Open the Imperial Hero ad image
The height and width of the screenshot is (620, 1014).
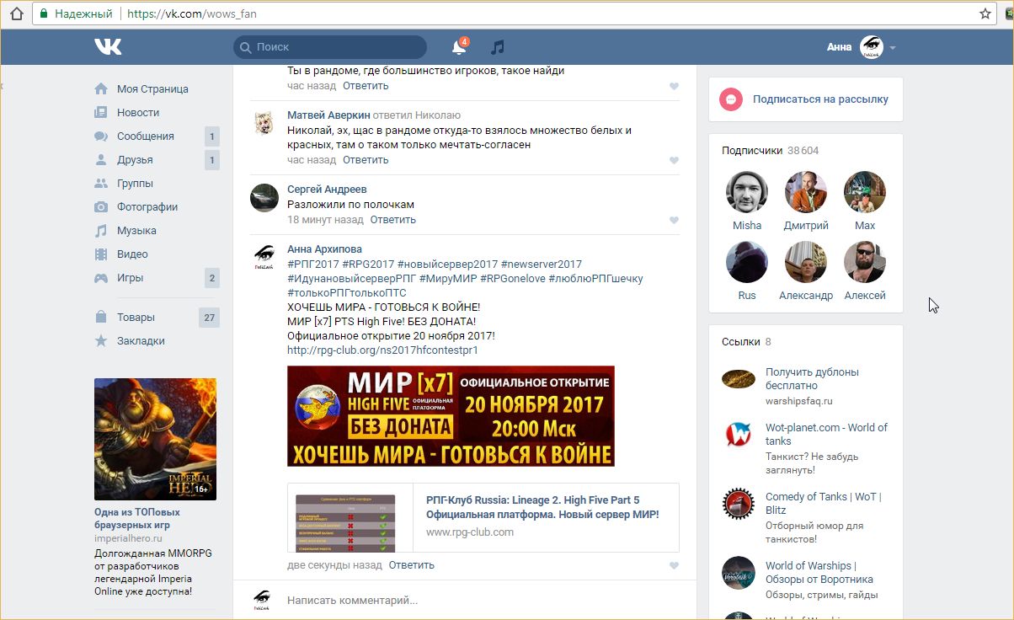(x=155, y=439)
